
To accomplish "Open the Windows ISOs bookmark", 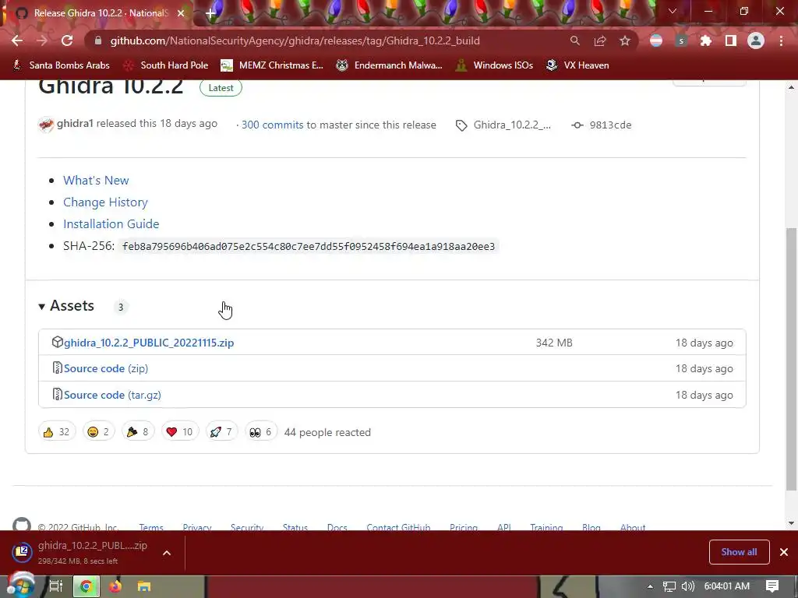I will pos(493,65).
